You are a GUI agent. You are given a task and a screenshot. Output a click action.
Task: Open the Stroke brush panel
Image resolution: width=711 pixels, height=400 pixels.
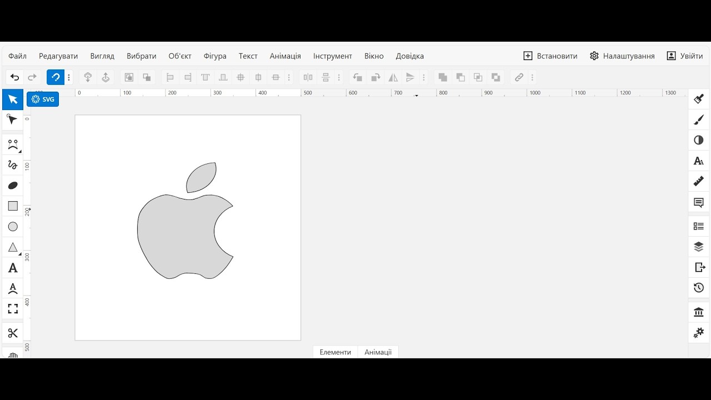point(699,119)
